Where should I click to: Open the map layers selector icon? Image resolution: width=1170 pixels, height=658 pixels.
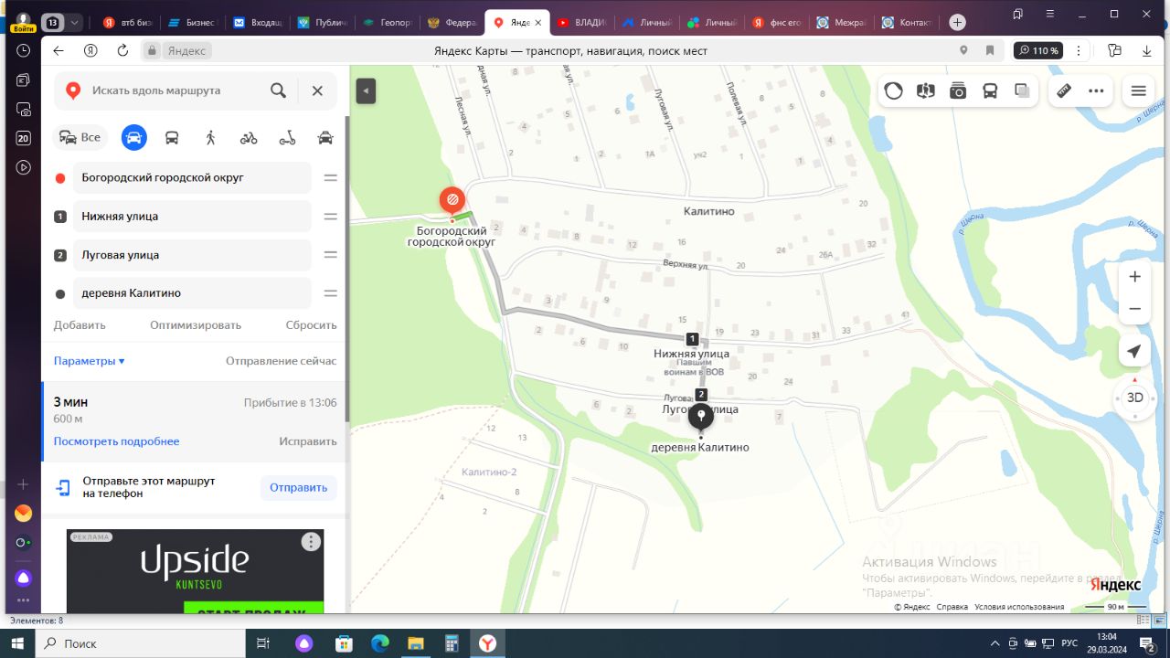tap(1023, 90)
